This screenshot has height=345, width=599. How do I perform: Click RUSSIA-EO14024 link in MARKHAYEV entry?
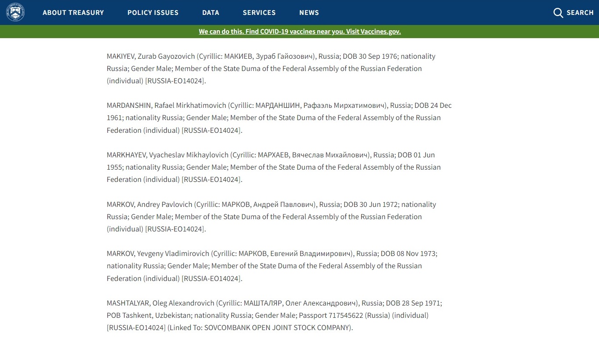tap(211, 180)
